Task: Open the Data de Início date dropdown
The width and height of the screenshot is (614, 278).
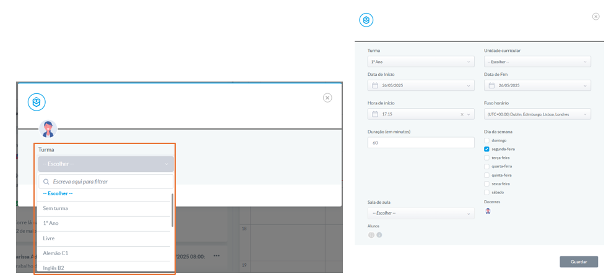Action: tap(421, 85)
